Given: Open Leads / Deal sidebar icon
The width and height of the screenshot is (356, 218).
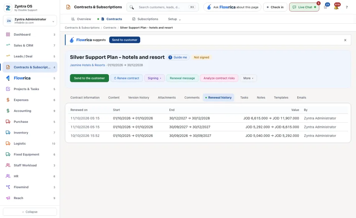Looking at the screenshot, I should pyautogui.click(x=8, y=56).
